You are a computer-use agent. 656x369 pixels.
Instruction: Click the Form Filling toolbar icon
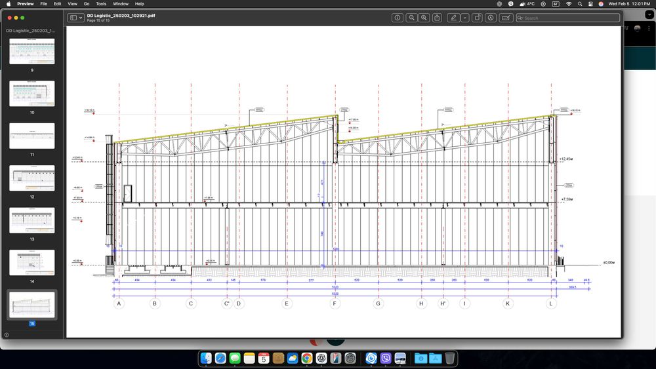click(x=506, y=18)
